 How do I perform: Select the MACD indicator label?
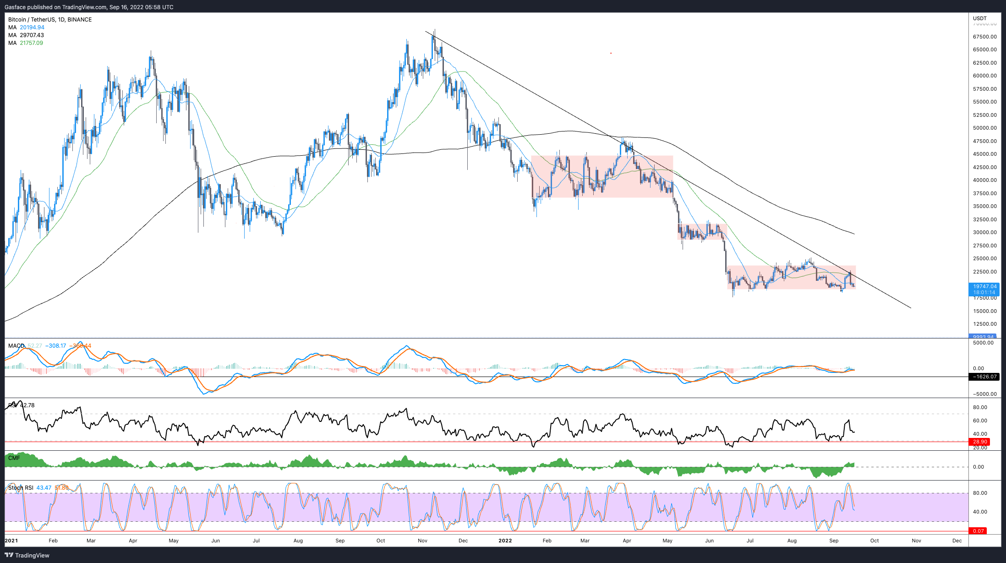tap(16, 346)
